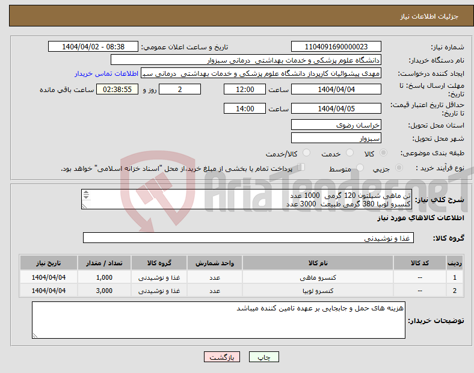Click resize grip of شرح کلی نیاز textarea
This screenshot has height=373, width=474.
coord(84,206)
